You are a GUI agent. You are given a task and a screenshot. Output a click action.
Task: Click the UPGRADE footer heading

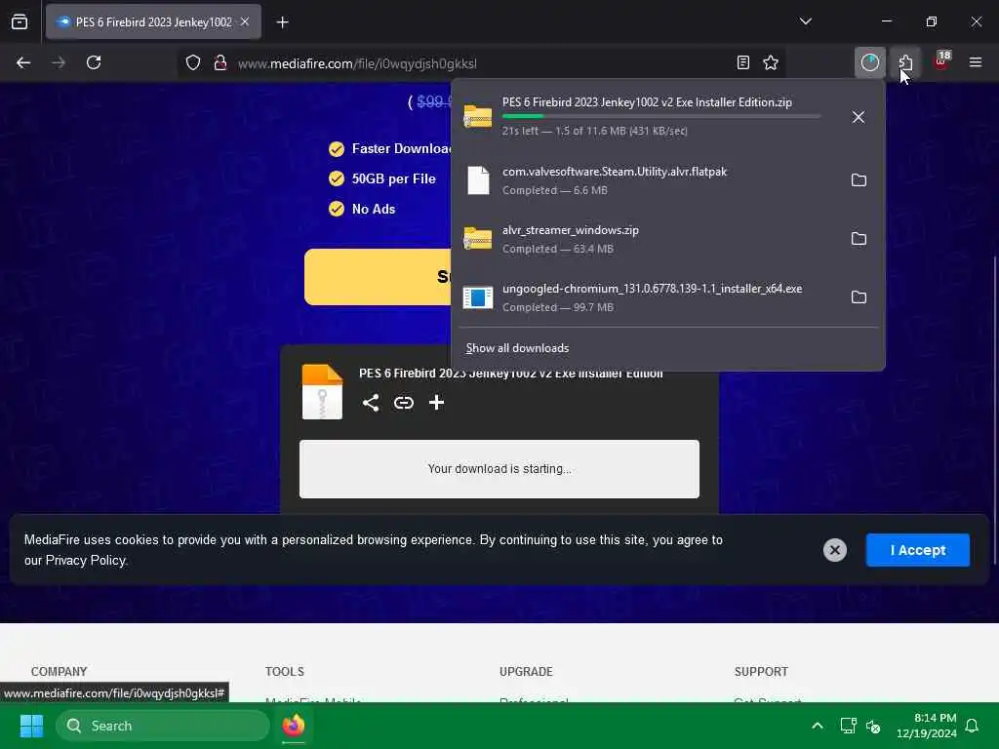(526, 671)
